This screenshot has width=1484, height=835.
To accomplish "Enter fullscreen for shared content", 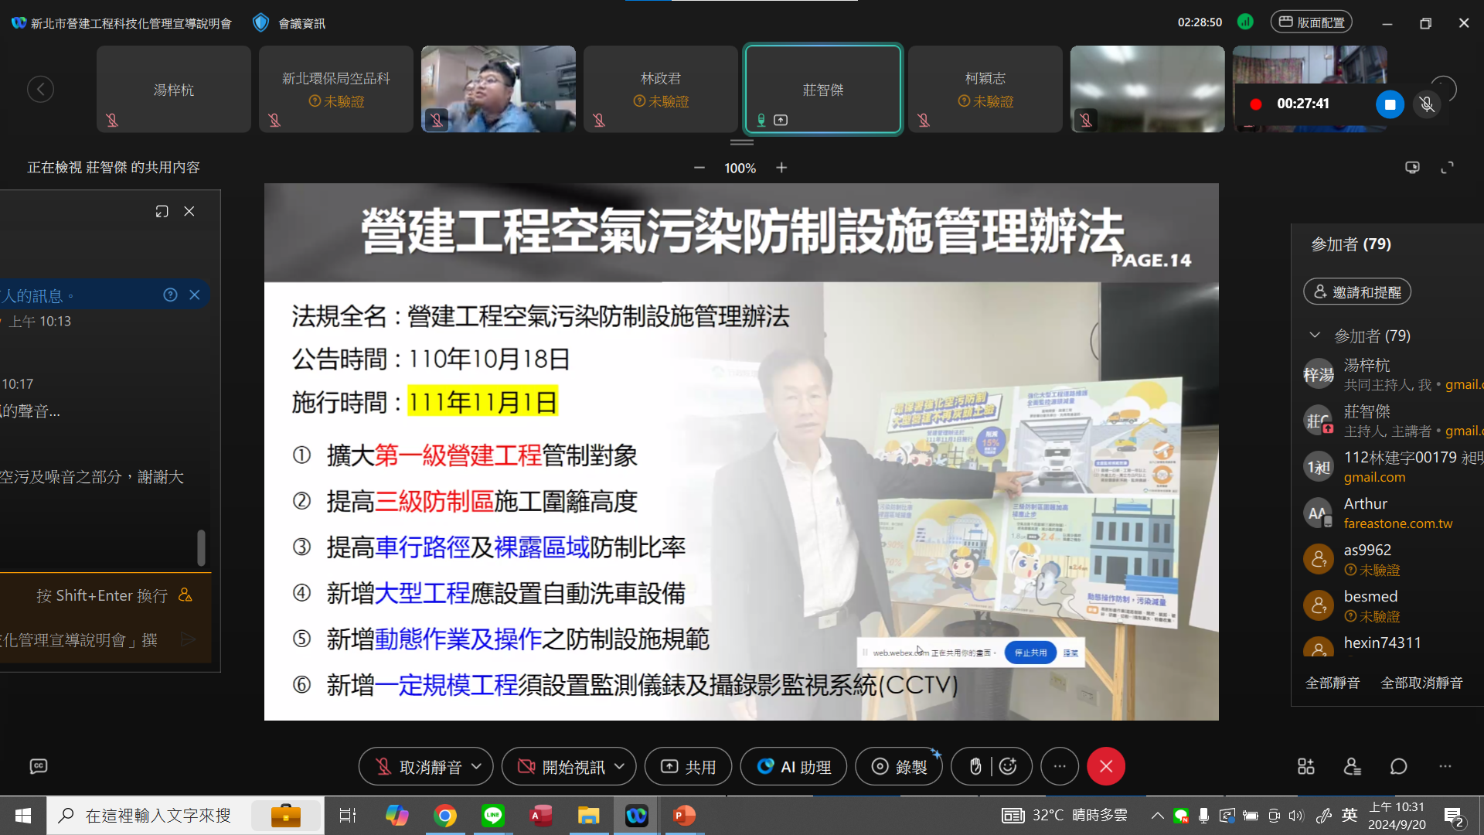I will (1447, 168).
